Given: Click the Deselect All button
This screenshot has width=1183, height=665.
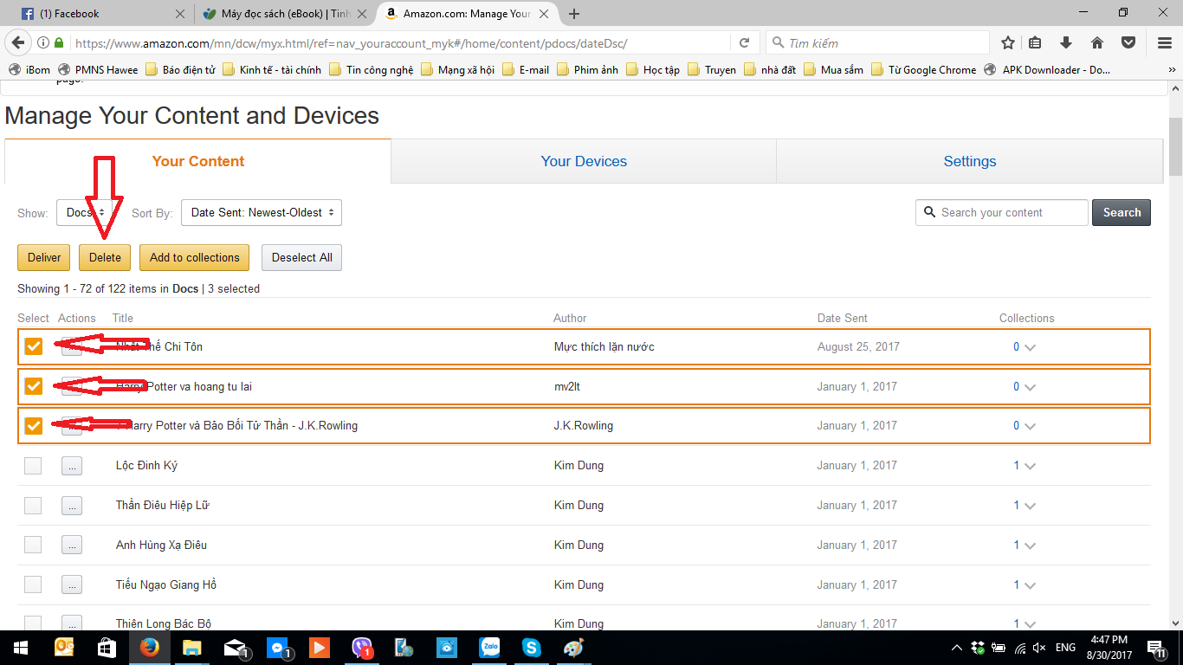Looking at the screenshot, I should [301, 257].
